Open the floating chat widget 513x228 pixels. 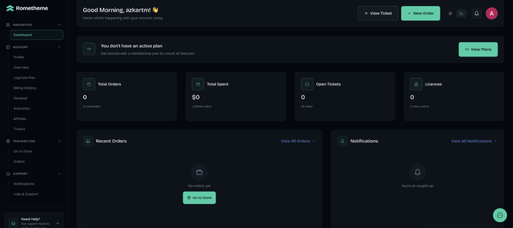(500, 215)
